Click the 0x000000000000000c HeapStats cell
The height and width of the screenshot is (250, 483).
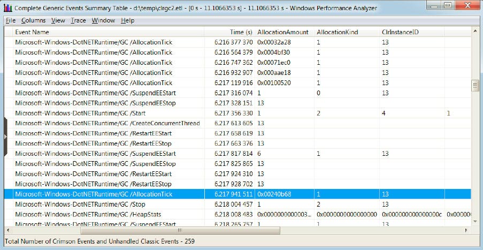pos(412,214)
